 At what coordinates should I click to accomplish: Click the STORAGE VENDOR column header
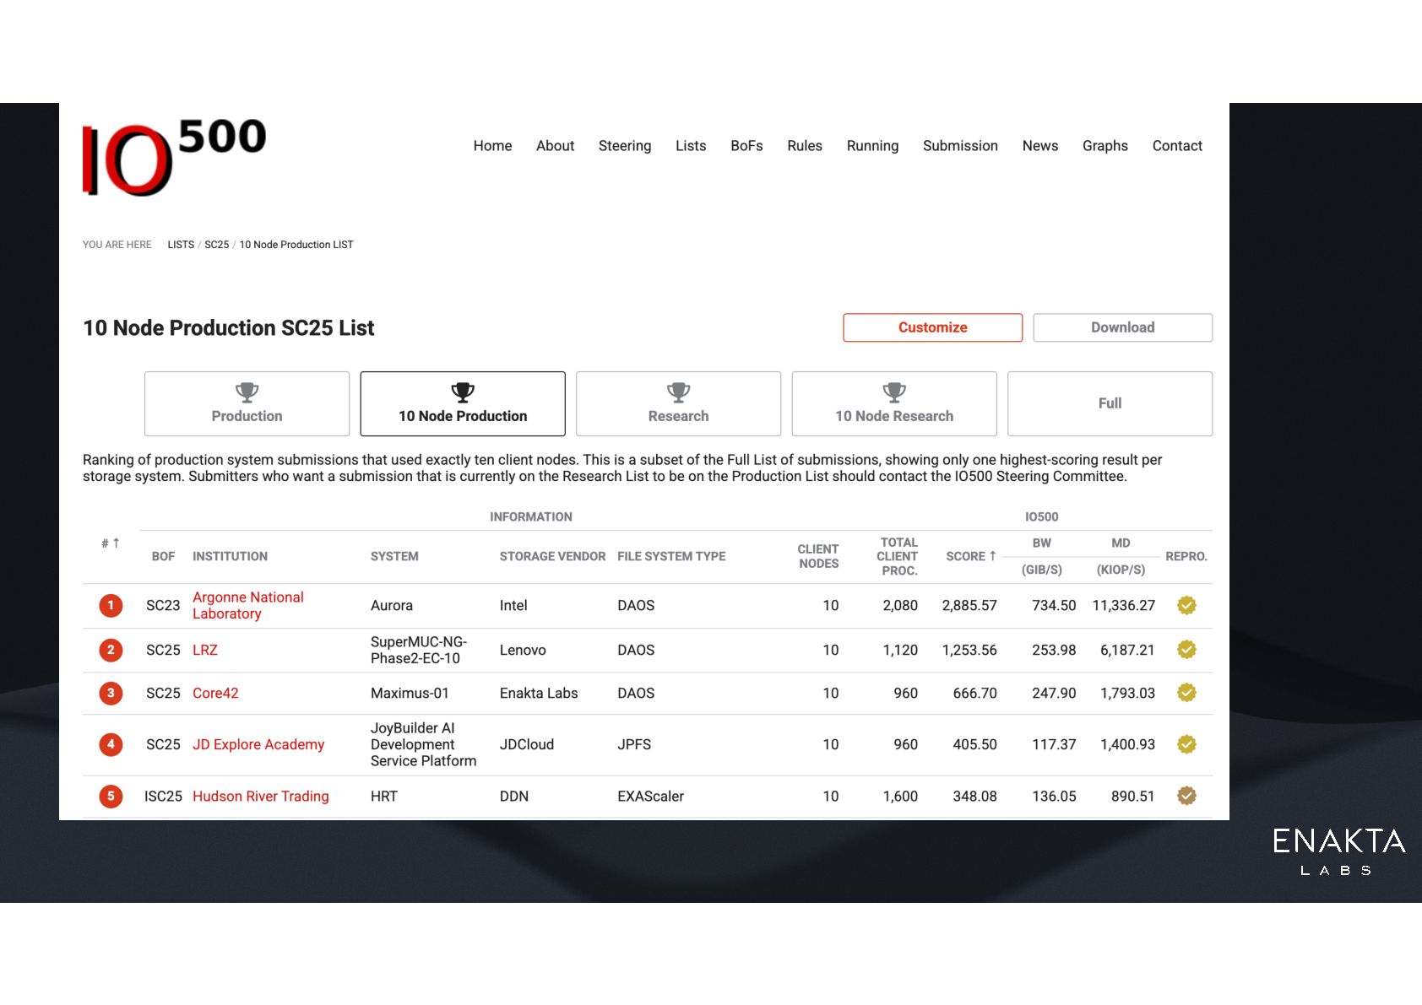[x=552, y=556]
